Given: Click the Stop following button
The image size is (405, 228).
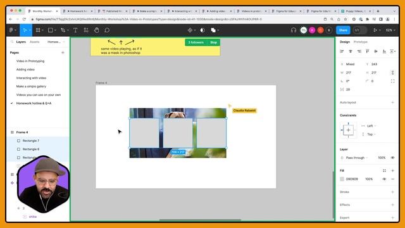Looking at the screenshot, I should tap(214, 42).
